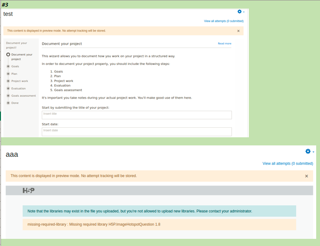Click the Document your project heading

click(62, 43)
